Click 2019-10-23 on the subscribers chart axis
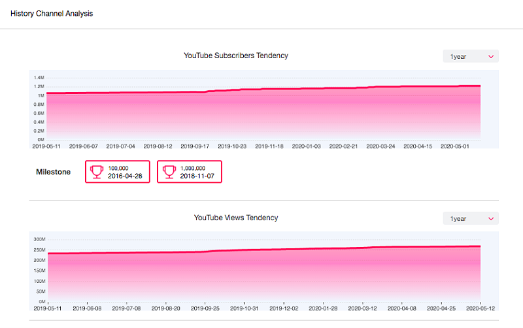This screenshot has width=523, height=328. [233, 146]
